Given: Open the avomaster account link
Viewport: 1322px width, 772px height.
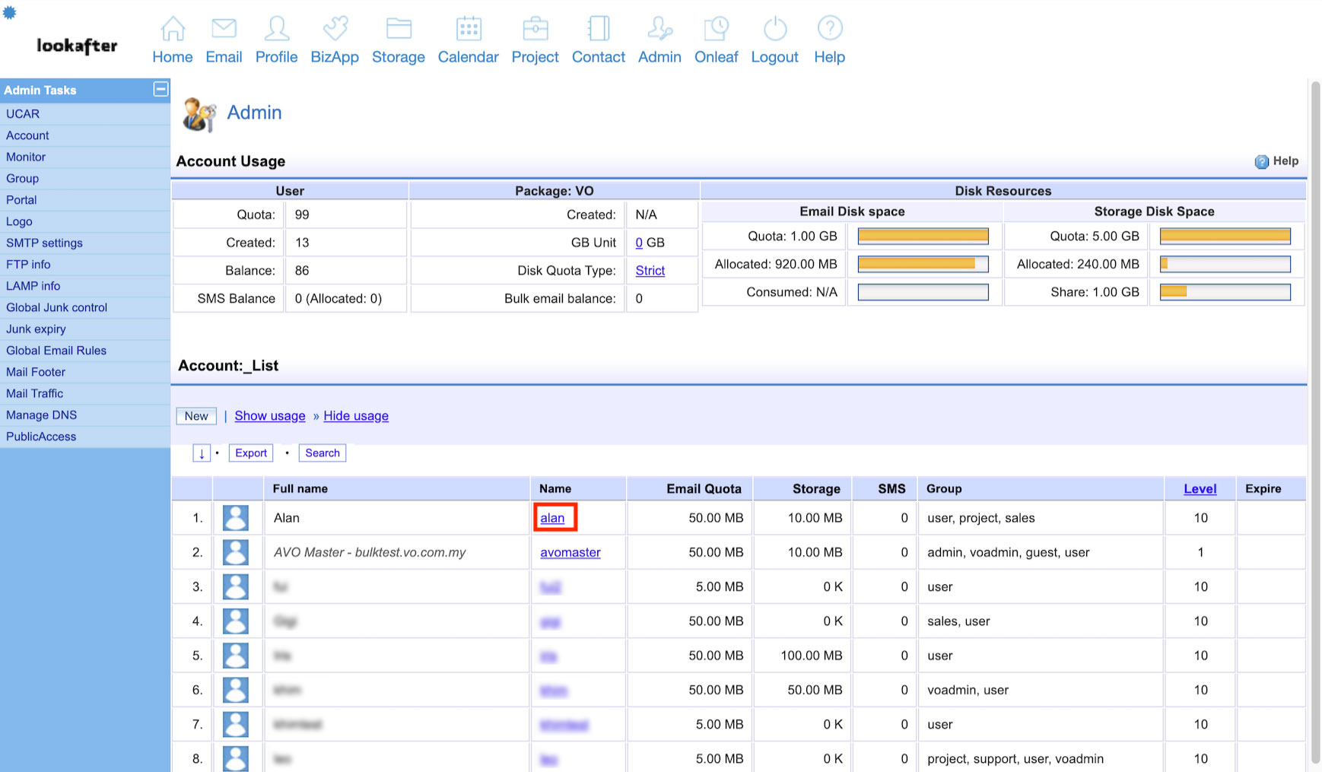Looking at the screenshot, I should point(570,552).
